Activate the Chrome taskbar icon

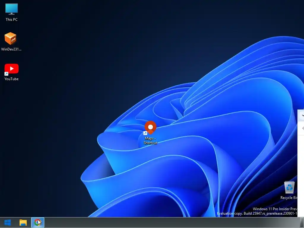(38, 222)
